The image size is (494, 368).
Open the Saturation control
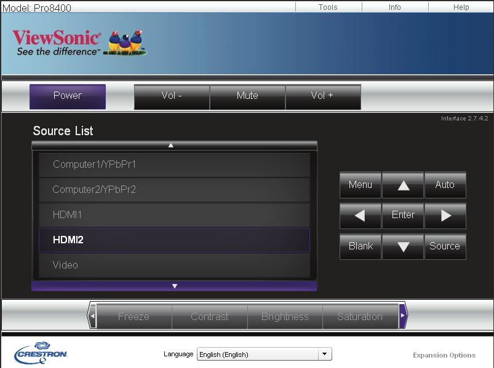360,316
